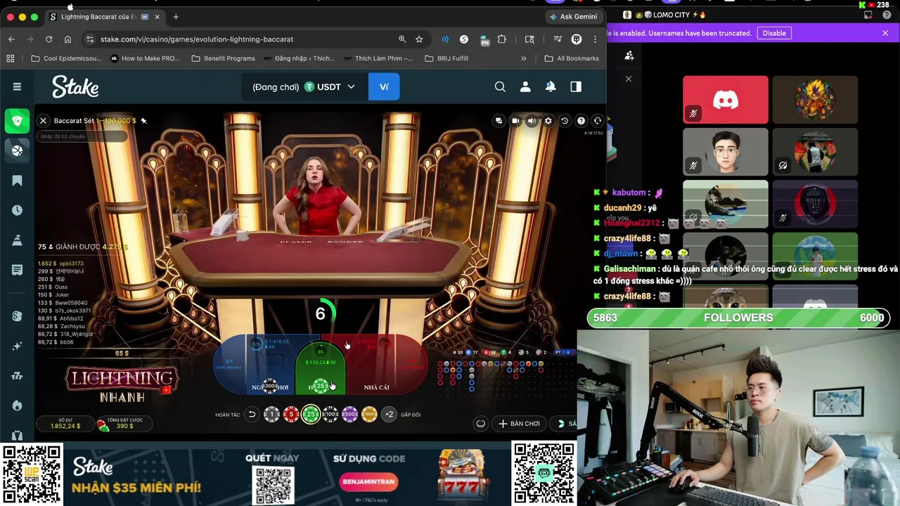Open the game history clock icon
The height and width of the screenshot is (506, 900).
click(x=565, y=121)
